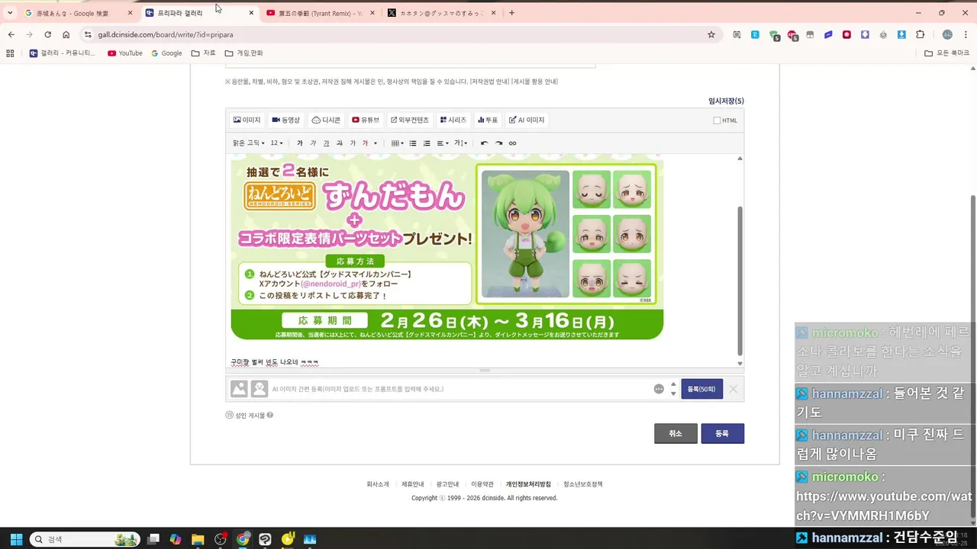Screen dimensions: 977x549
Task: Open the table insert dropdown
Action: click(x=397, y=143)
